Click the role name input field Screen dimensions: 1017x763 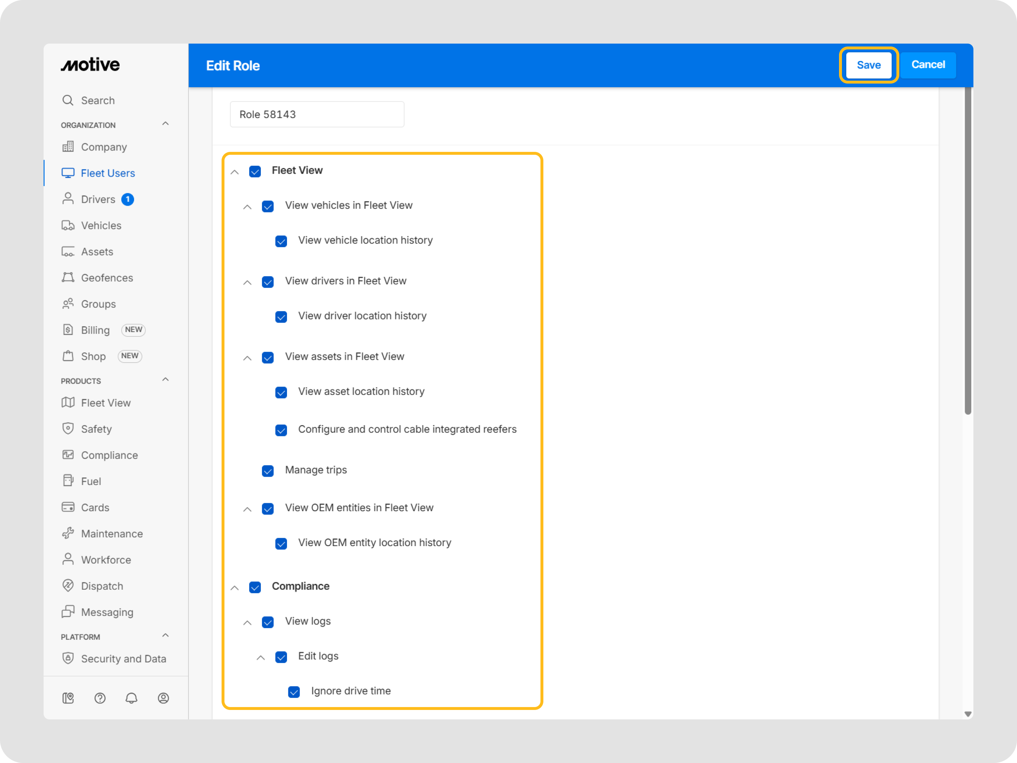click(x=317, y=114)
